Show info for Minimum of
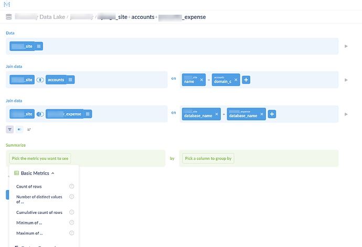 point(71,222)
